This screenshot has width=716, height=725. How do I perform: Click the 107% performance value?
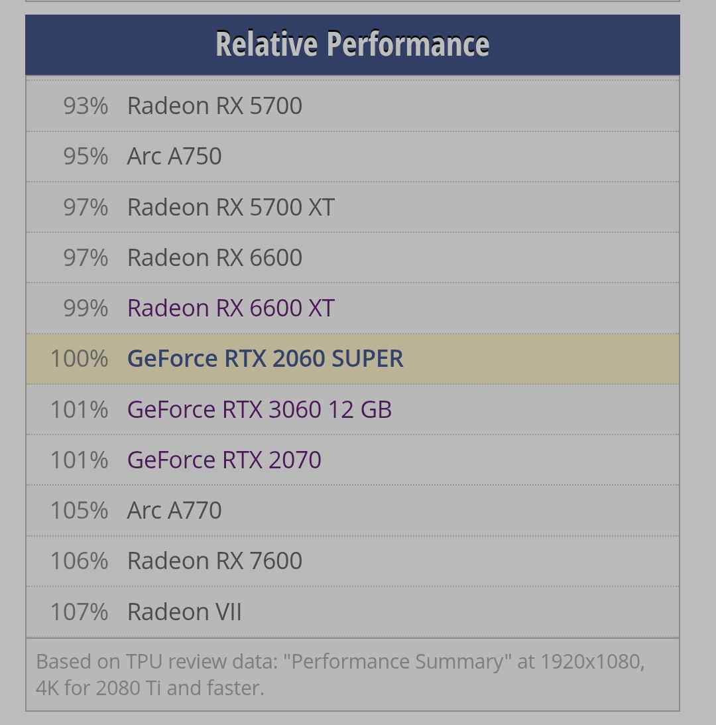[x=79, y=612]
